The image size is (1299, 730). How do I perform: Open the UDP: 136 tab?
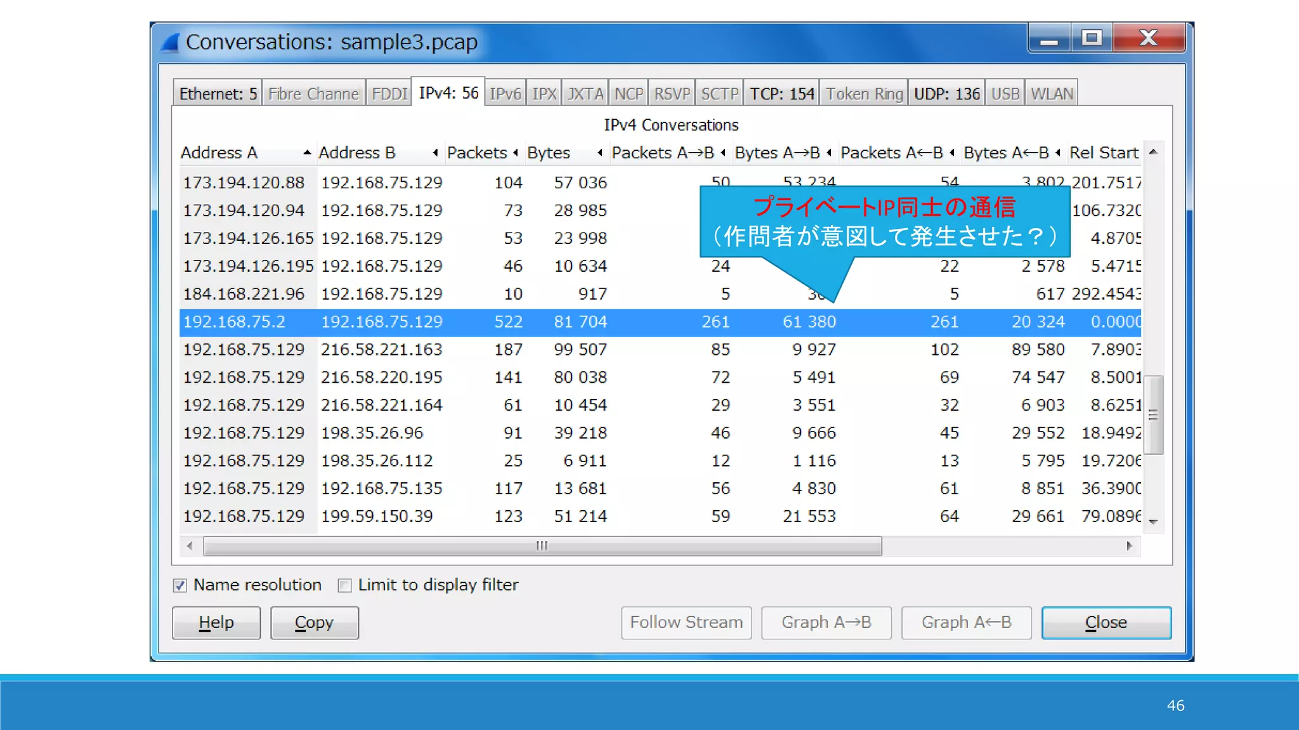(x=946, y=94)
